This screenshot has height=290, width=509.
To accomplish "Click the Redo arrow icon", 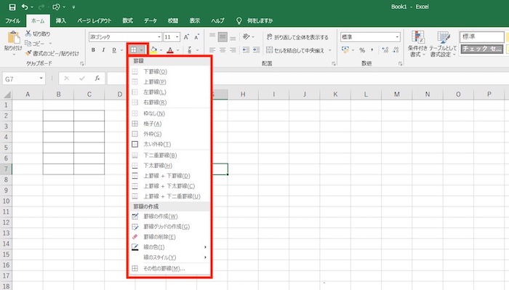I will pyautogui.click(x=41, y=7).
